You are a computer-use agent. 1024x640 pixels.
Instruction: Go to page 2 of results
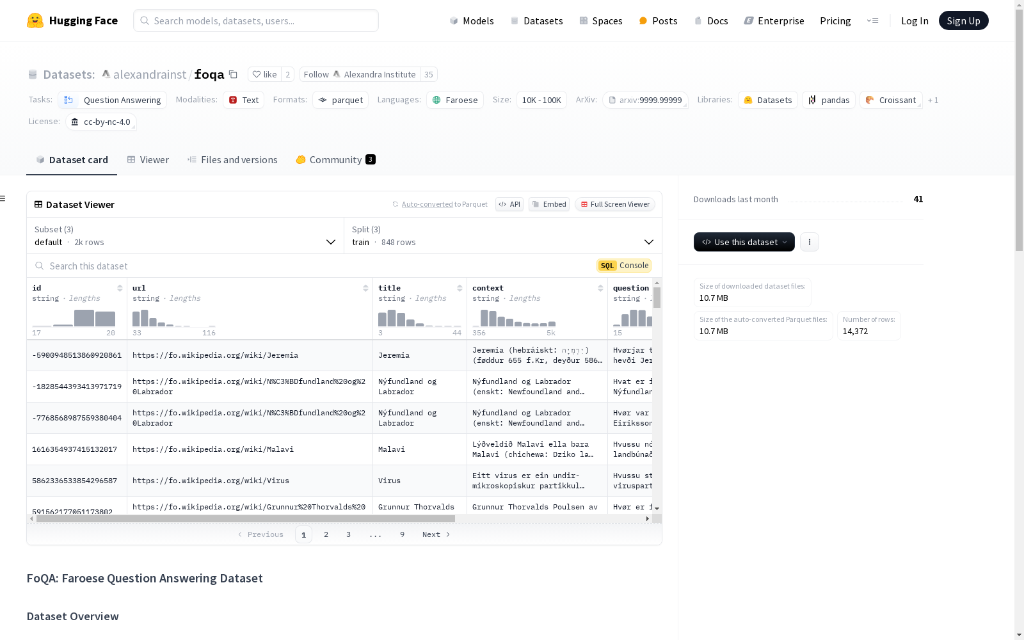pyautogui.click(x=326, y=534)
